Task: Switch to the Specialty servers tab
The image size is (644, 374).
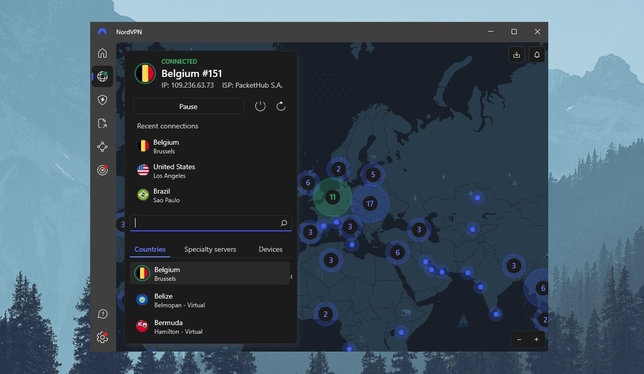Action: [210, 249]
